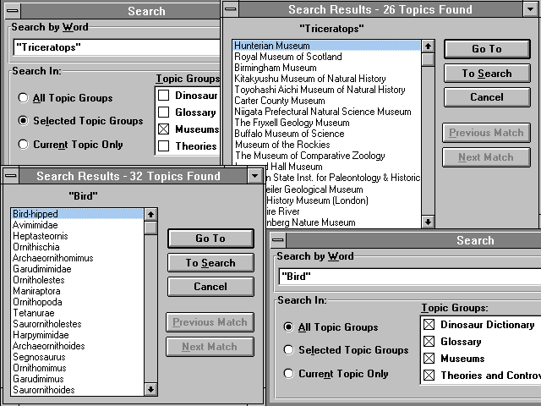541x406 pixels.
Task: Click scroll thumb in Triceratops results list
Action: (428, 59)
